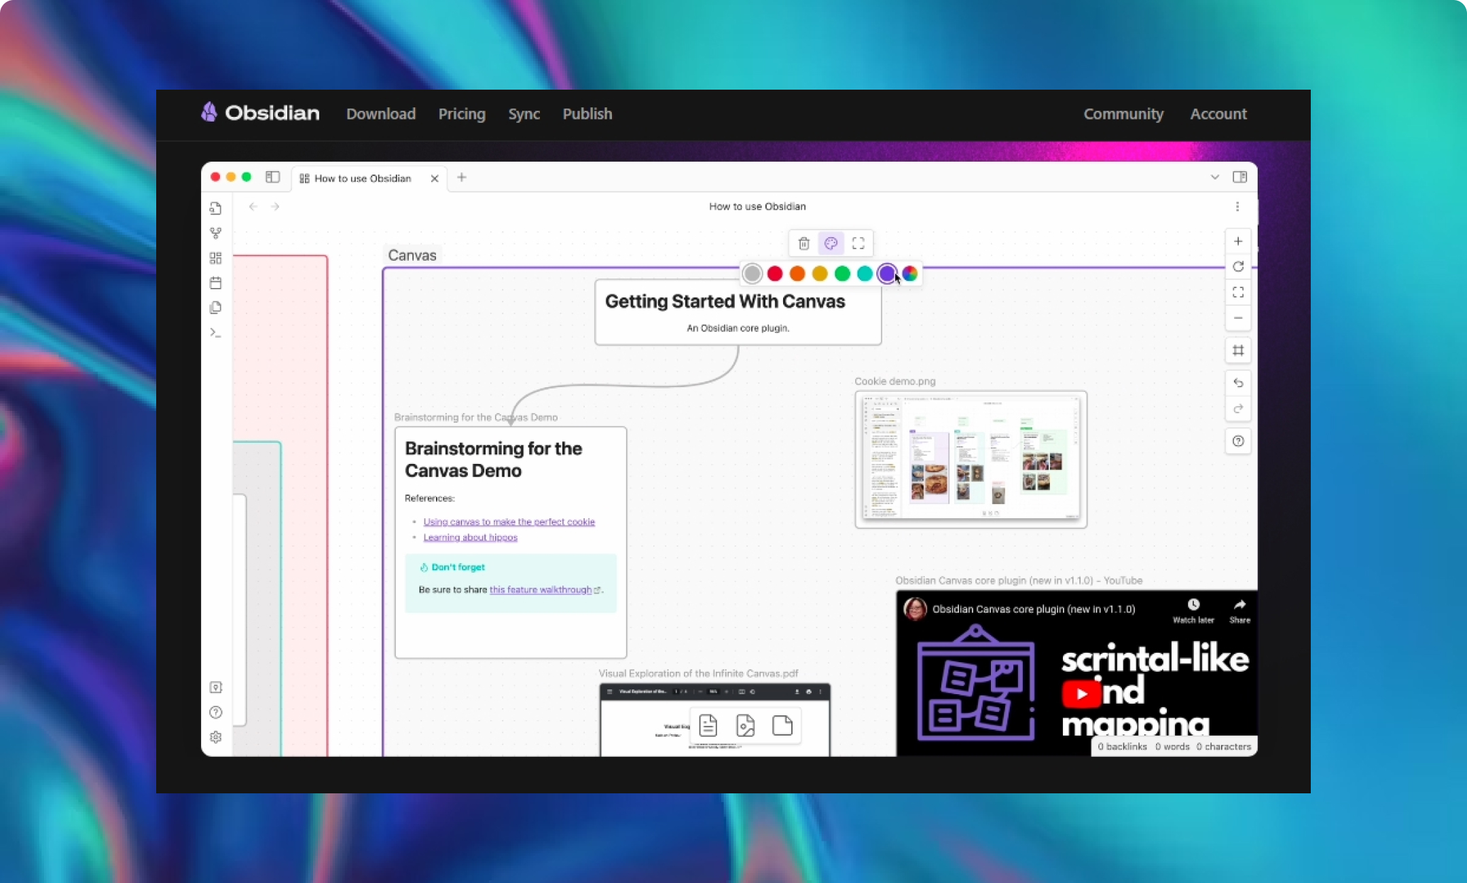
Task: Open the custom rainbow color picker
Action: [x=910, y=274]
